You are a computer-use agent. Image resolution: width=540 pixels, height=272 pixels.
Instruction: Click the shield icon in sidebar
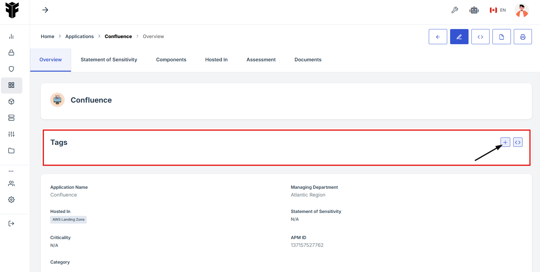(x=11, y=69)
